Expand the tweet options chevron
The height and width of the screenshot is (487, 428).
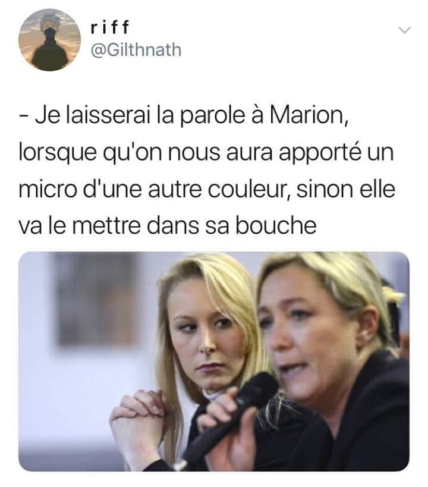pyautogui.click(x=405, y=30)
